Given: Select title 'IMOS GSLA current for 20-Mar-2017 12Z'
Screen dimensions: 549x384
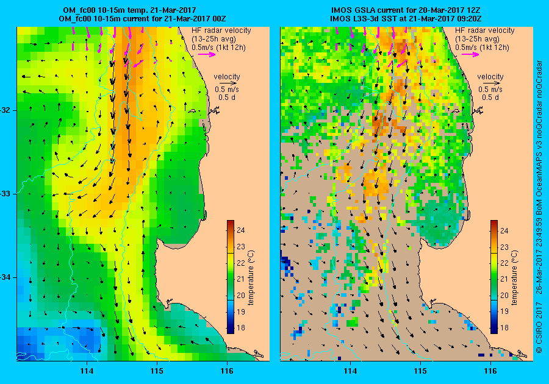Looking at the screenshot, I should tap(406, 10).
